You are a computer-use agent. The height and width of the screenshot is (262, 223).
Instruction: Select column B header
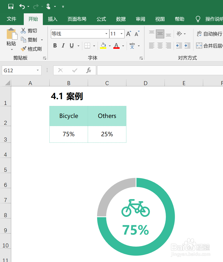pyautogui.click(x=69, y=83)
